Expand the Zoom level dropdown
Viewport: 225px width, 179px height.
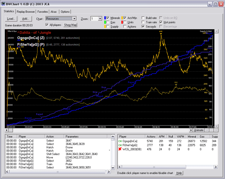[100, 19]
